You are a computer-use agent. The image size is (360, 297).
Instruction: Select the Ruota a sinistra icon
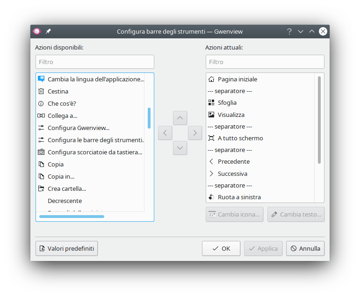(x=211, y=197)
